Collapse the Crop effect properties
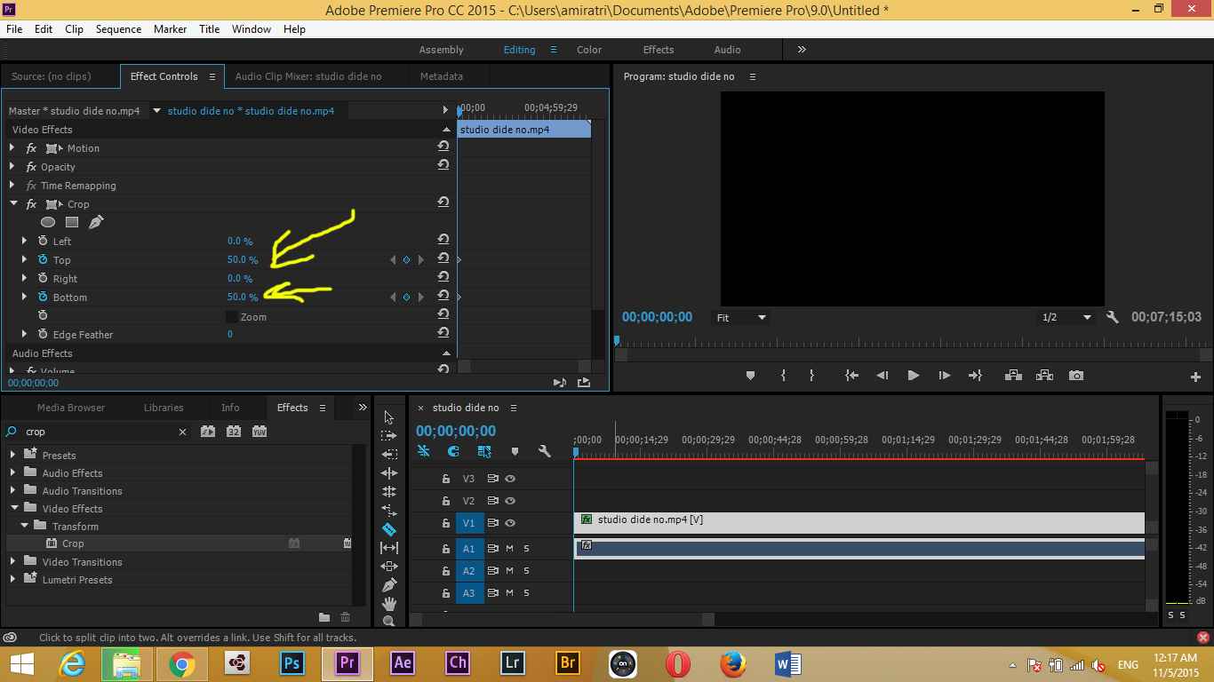1214x682 pixels. (13, 204)
